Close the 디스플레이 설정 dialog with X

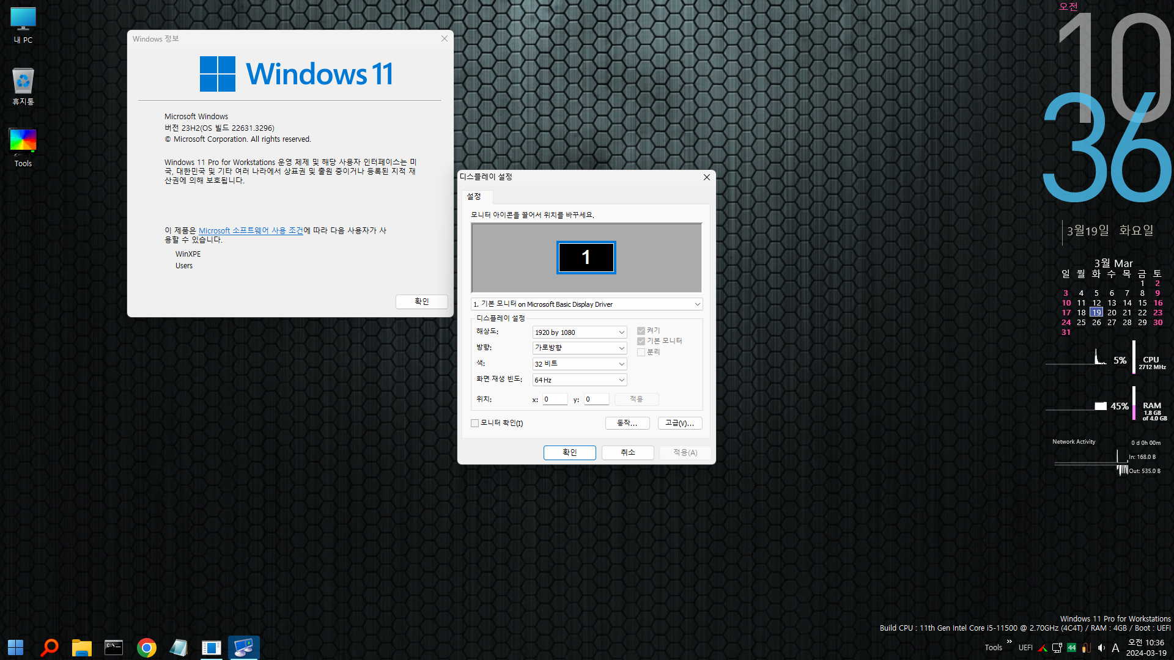706,177
